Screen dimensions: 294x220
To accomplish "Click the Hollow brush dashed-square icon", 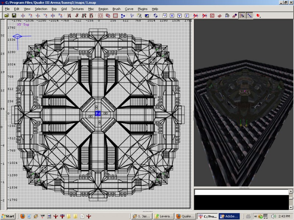I will [100, 15].
